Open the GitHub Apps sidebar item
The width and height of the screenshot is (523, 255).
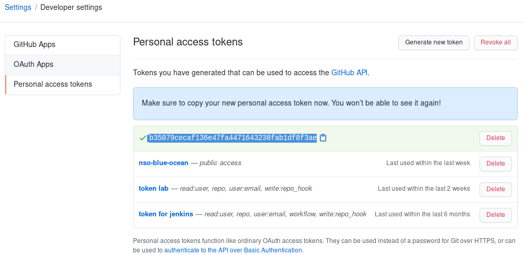35,44
